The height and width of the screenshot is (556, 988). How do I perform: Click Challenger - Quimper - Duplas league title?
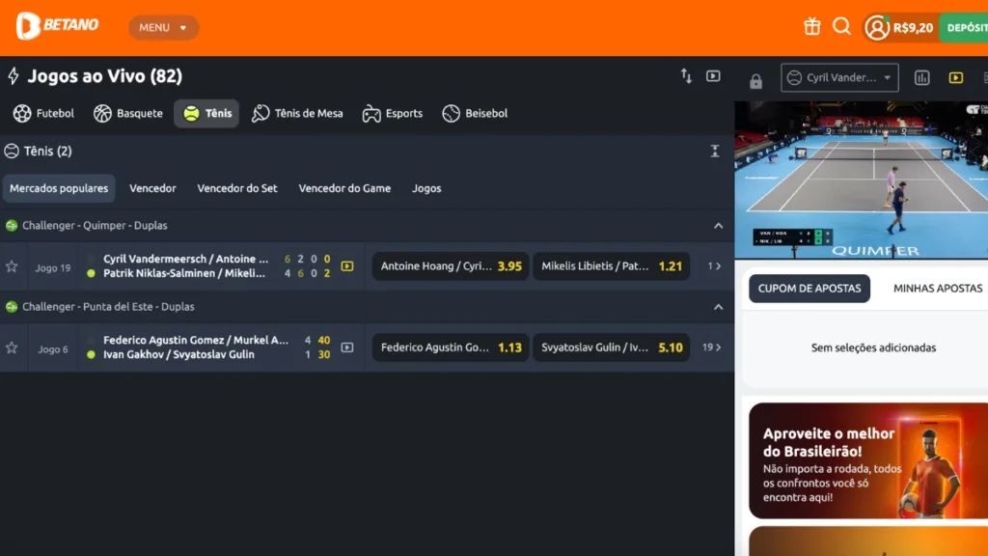[95, 226]
